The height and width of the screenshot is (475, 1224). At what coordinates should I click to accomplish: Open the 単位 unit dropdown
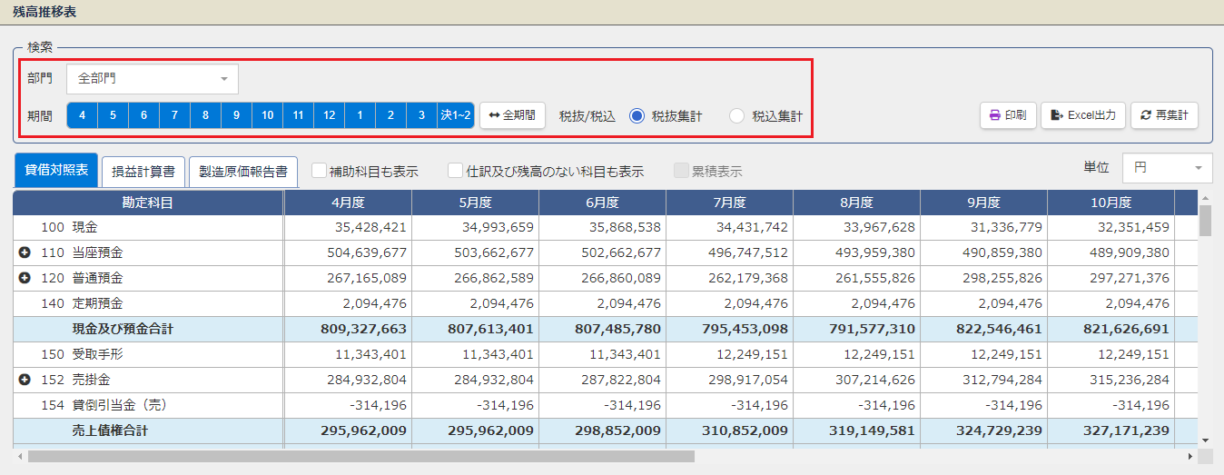(1167, 168)
